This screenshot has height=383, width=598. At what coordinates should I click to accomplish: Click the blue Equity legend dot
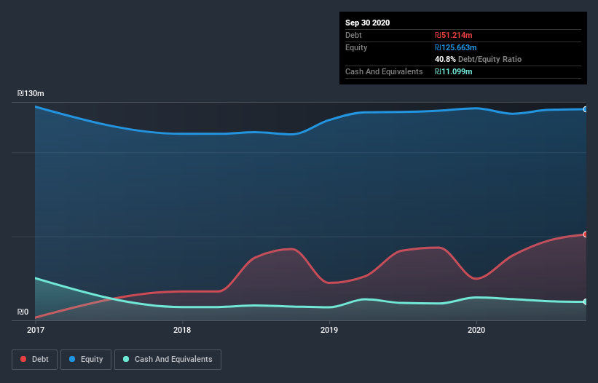tap(72, 359)
